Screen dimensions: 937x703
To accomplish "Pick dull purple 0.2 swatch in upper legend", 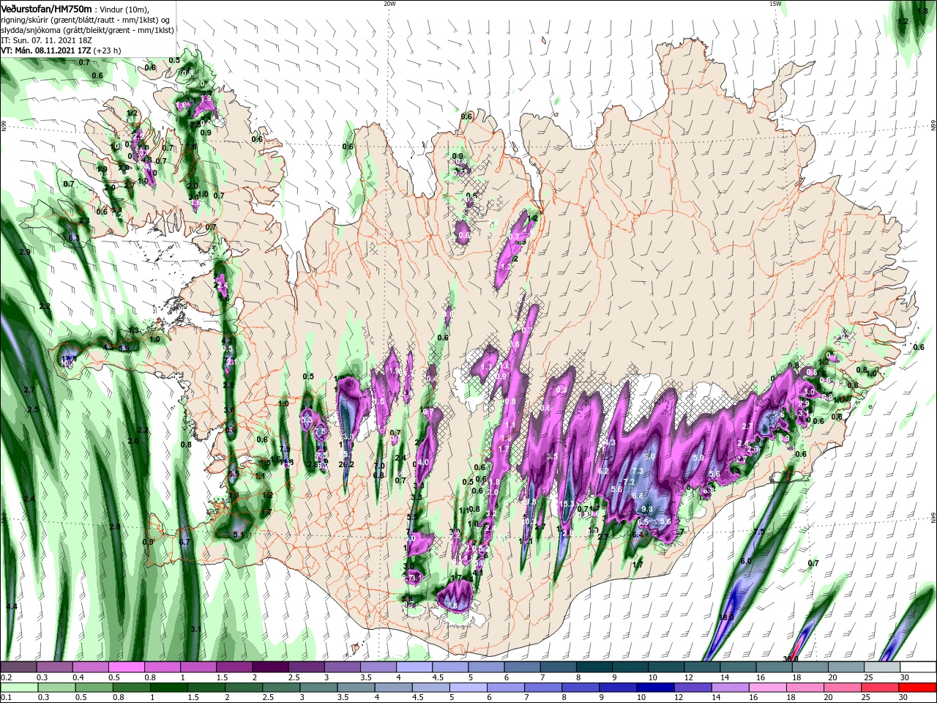I will [18, 668].
